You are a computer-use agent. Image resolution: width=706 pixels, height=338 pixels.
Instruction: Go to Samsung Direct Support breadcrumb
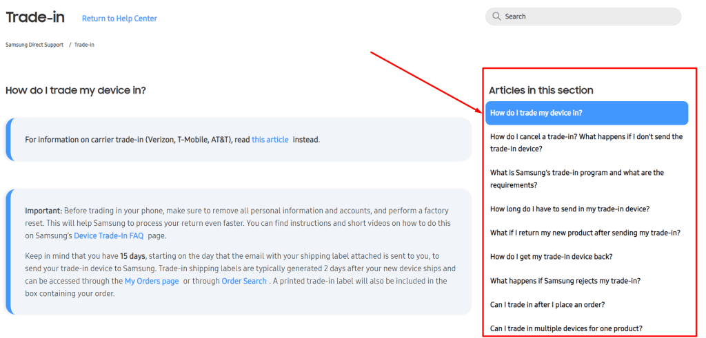coord(34,45)
